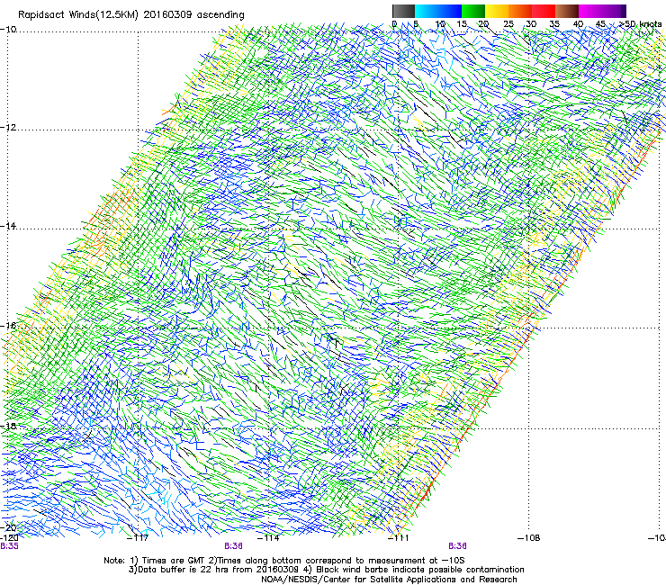The height and width of the screenshot is (585, 666).
Task: Click the 'NOAA/NESDIS/Center for Satellite Applications and Research' credit
Action: point(389,580)
